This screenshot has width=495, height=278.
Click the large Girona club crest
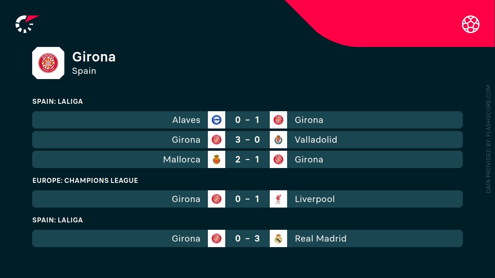pos(48,63)
